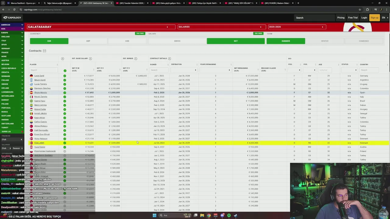Click the browser back arrow
The image size is (390, 219).
pos(3,9)
